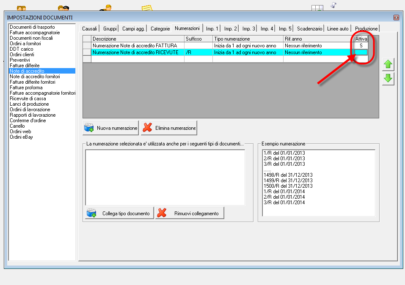Select Documenti non fiscali entry

(42, 38)
